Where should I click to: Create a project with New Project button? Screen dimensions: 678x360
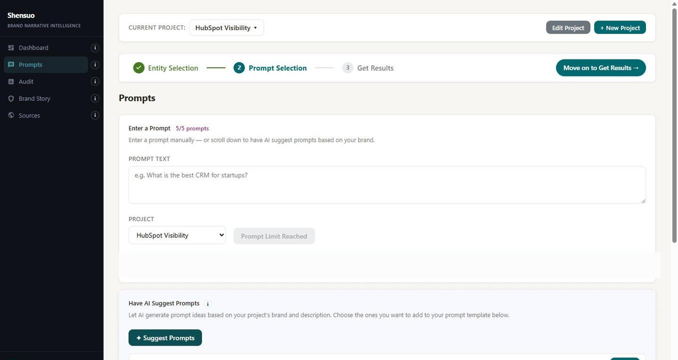click(619, 28)
